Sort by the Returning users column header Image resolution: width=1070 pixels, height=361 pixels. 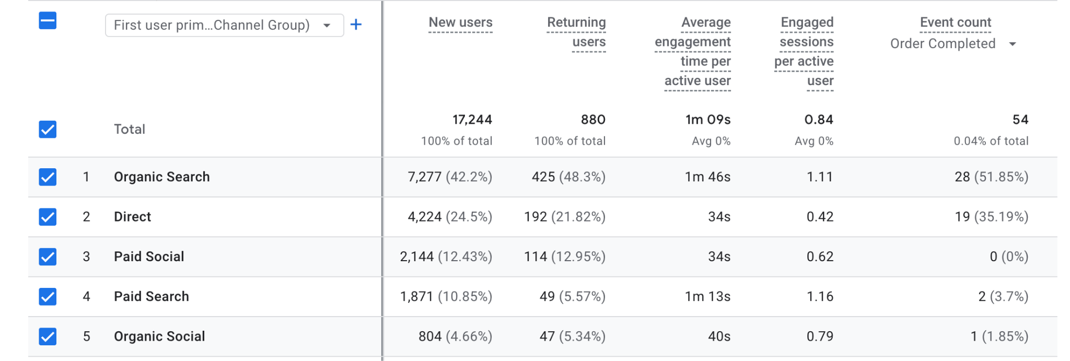tap(576, 32)
